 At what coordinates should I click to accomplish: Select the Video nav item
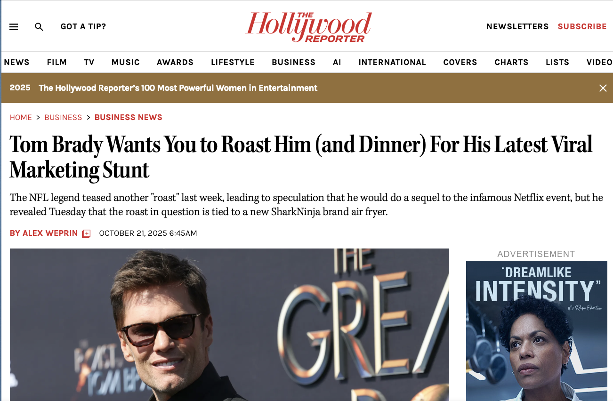[x=599, y=62]
